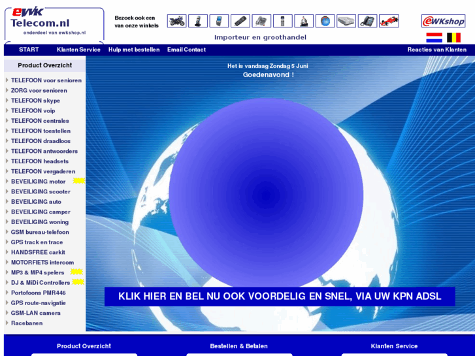This screenshot has height=356, width=475.
Task: Open GPS track en trace category
Action: (x=37, y=242)
